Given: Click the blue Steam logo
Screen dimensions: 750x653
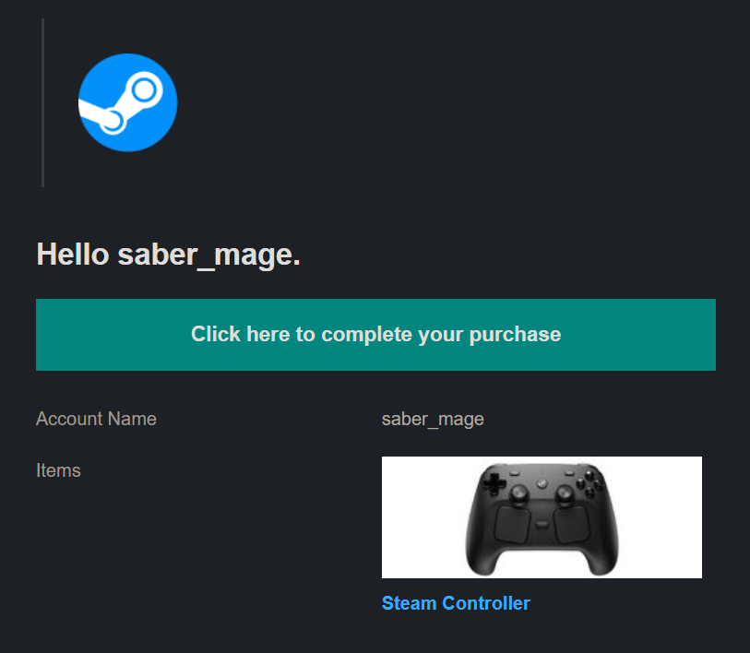Looking at the screenshot, I should click(x=127, y=102).
